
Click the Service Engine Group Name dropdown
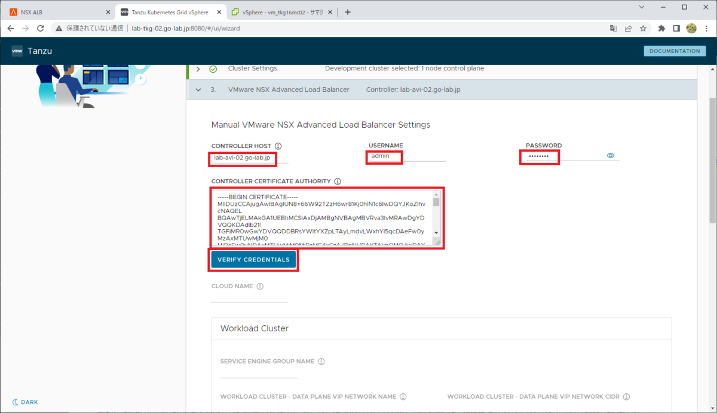[x=259, y=372]
